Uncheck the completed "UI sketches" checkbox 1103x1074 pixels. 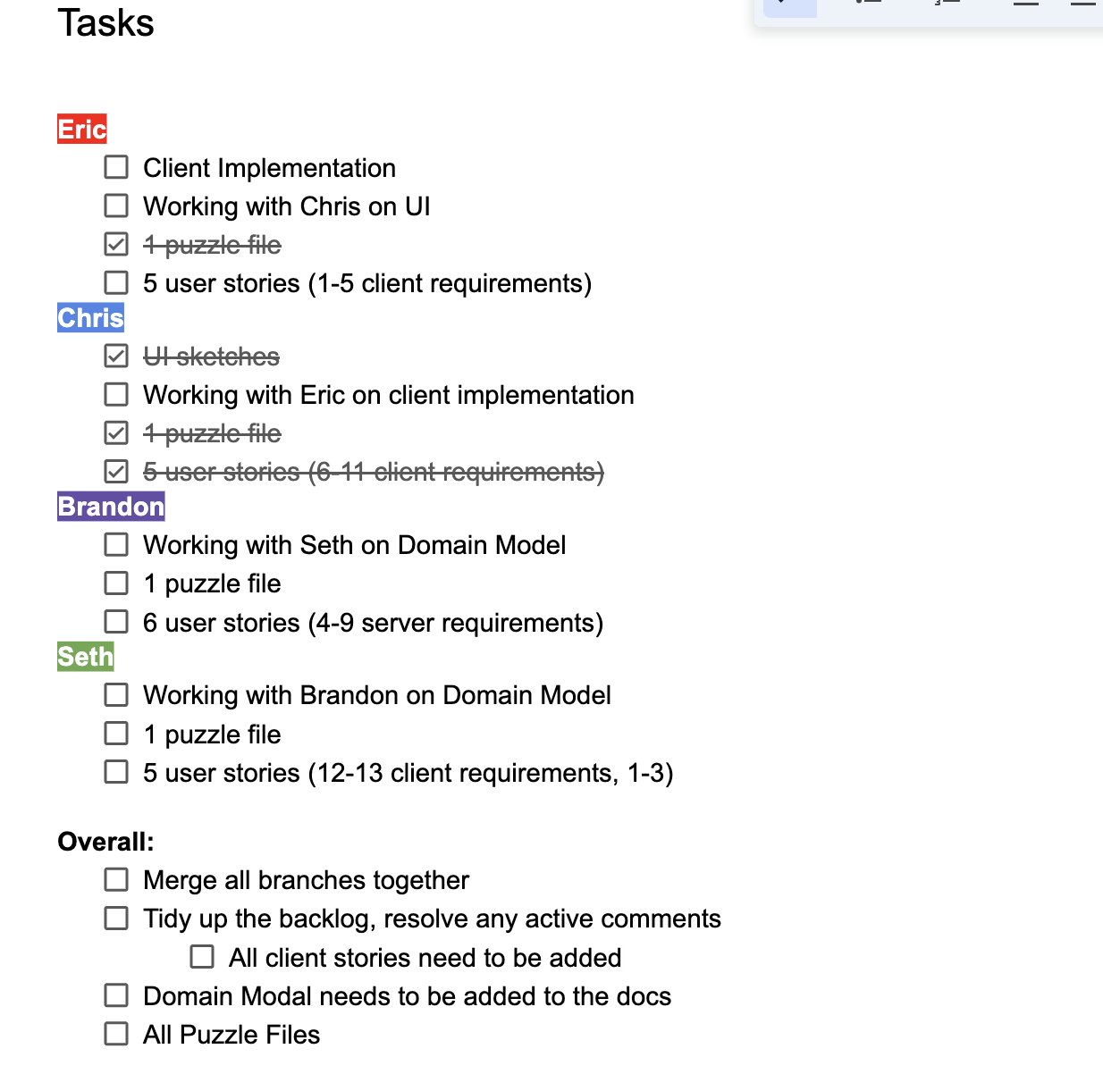pos(116,356)
